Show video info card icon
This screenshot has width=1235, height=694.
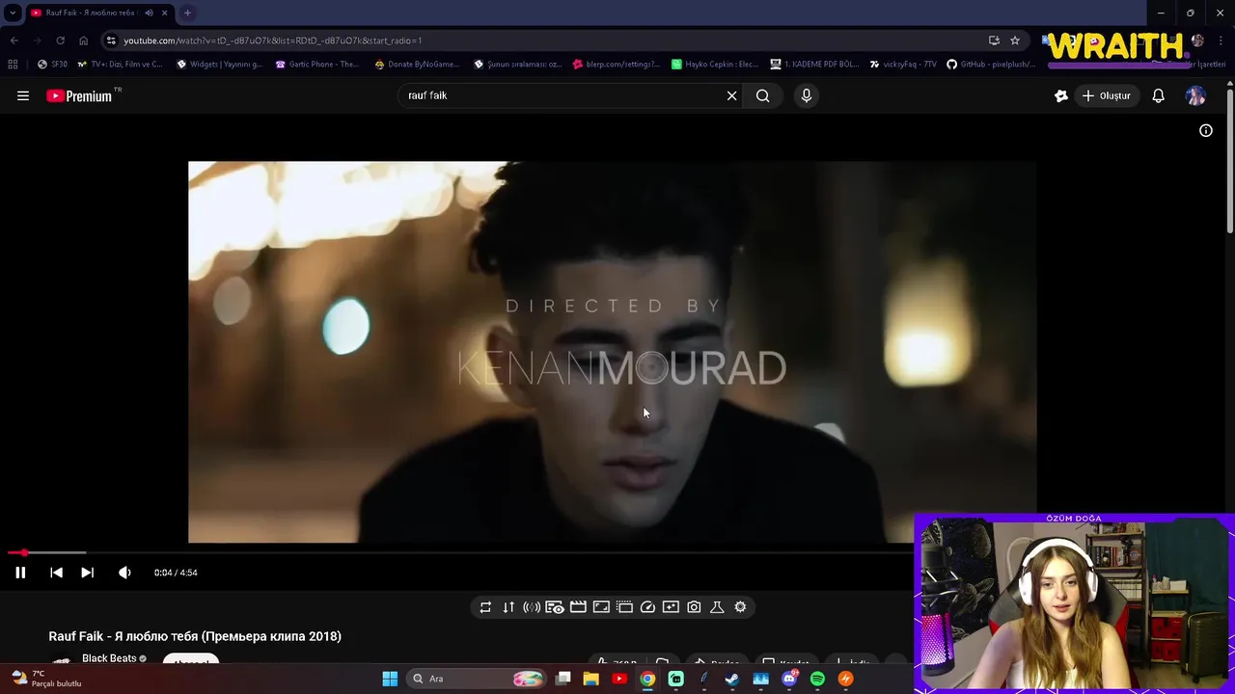(1206, 130)
